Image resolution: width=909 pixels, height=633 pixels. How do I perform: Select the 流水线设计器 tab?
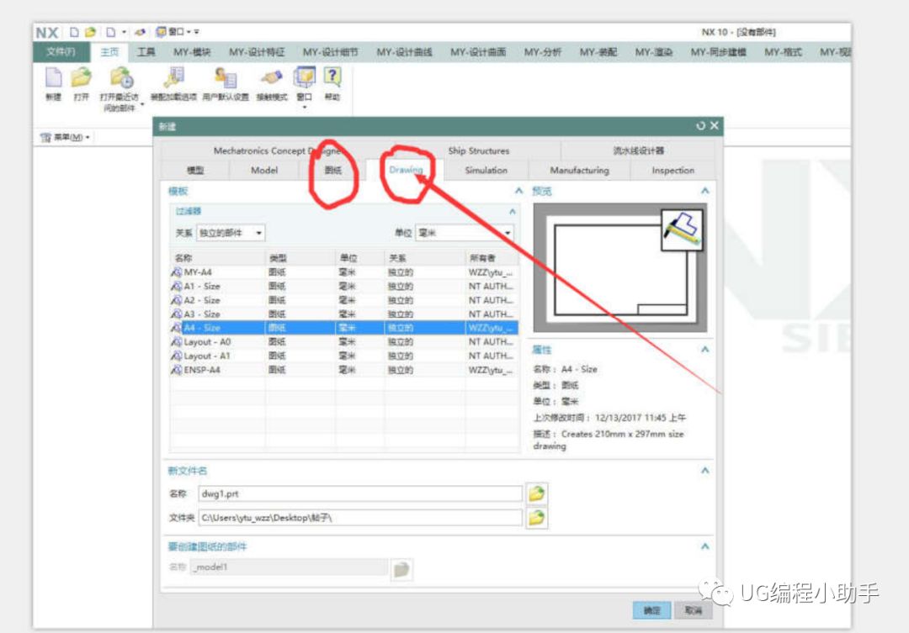(x=638, y=150)
